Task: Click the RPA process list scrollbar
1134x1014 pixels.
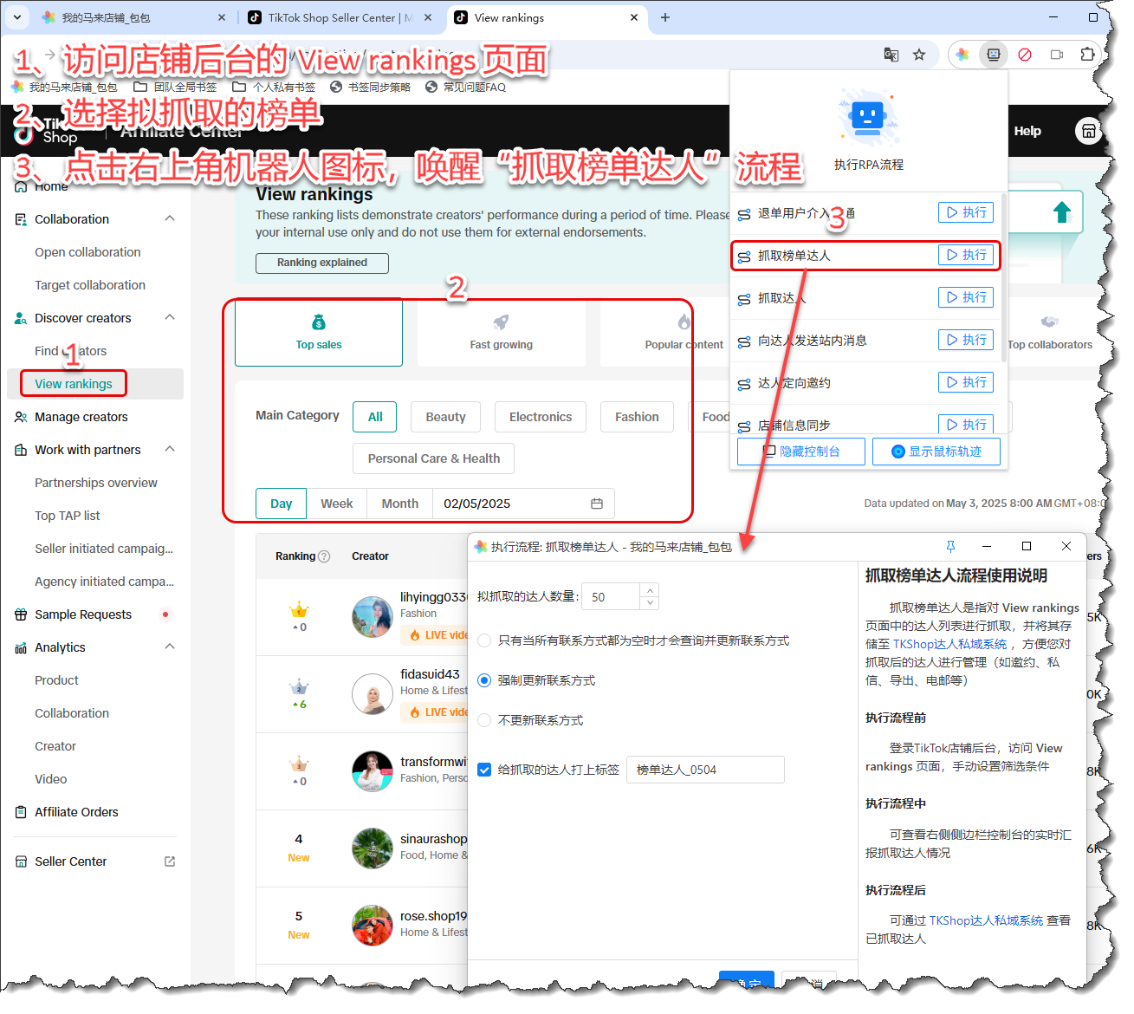Action: [1003, 277]
